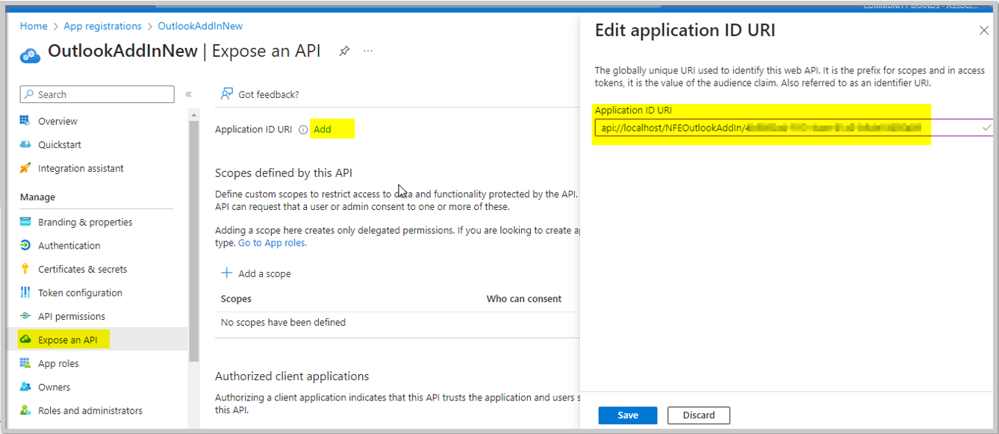Select the pin icon next to Expose an API

344,50
